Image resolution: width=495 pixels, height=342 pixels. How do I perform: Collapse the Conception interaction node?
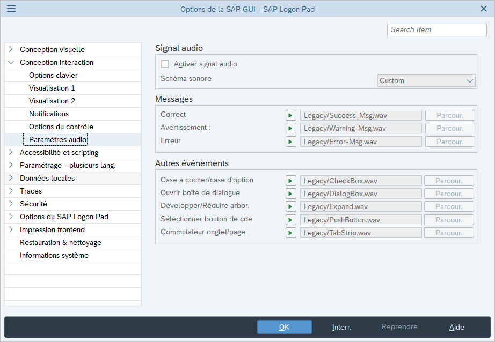(11, 62)
